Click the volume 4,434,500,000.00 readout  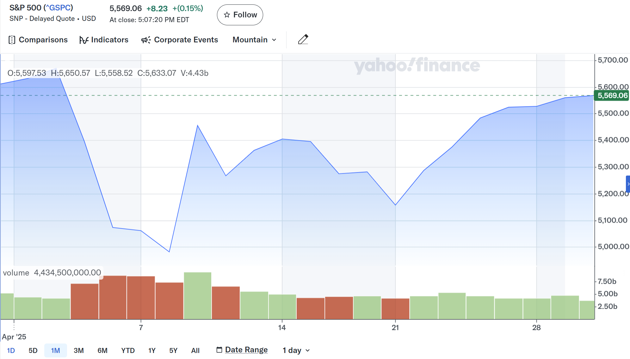tap(52, 273)
